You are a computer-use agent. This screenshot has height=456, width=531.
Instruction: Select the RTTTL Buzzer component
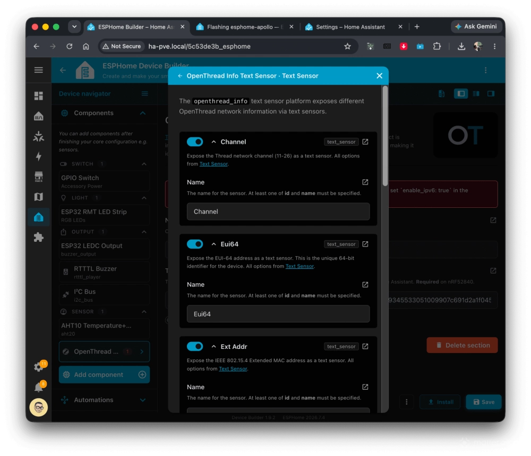coord(104,272)
